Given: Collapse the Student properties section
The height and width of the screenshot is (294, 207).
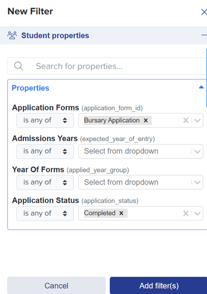Looking at the screenshot, I should click(204, 35).
